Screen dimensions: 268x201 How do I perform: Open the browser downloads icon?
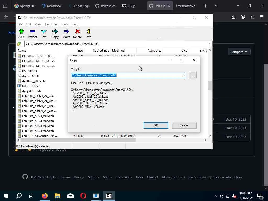coord(233,17)
